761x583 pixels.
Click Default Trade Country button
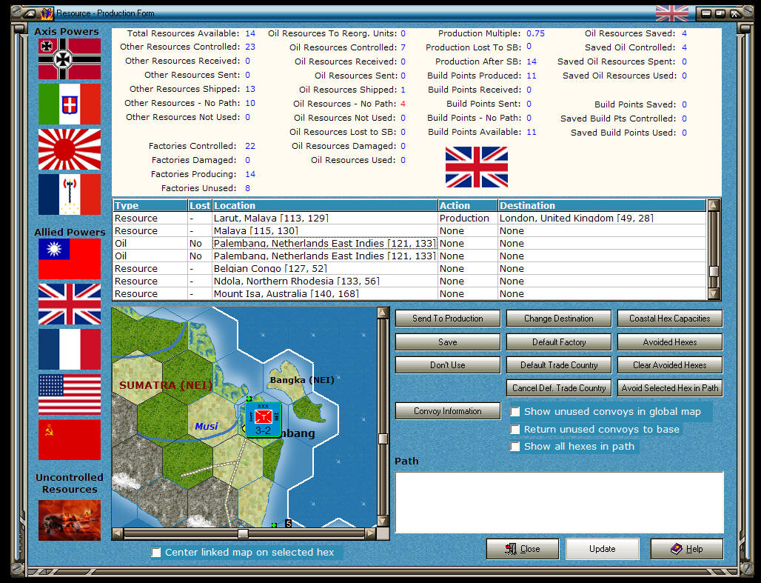[559, 365]
